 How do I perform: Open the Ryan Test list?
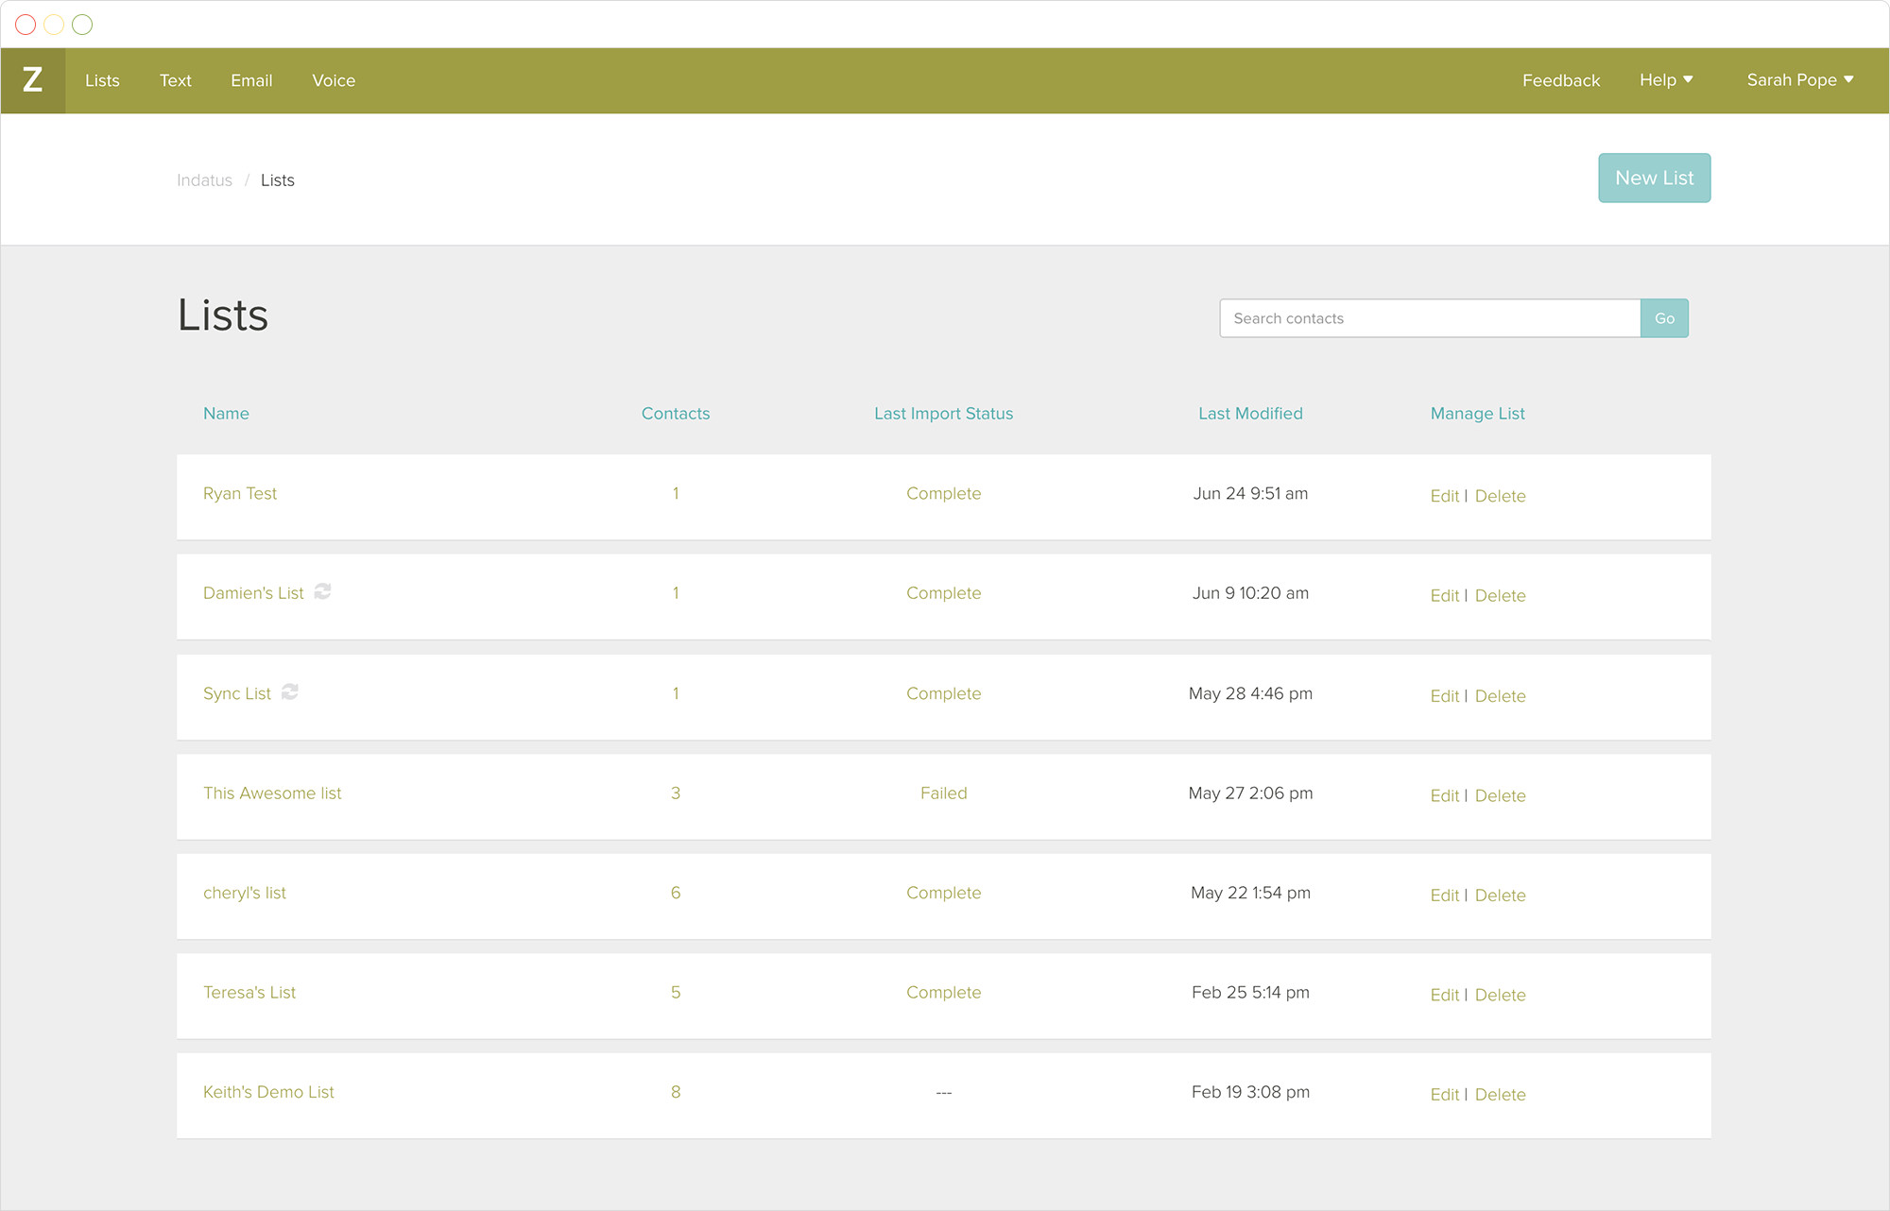240,493
